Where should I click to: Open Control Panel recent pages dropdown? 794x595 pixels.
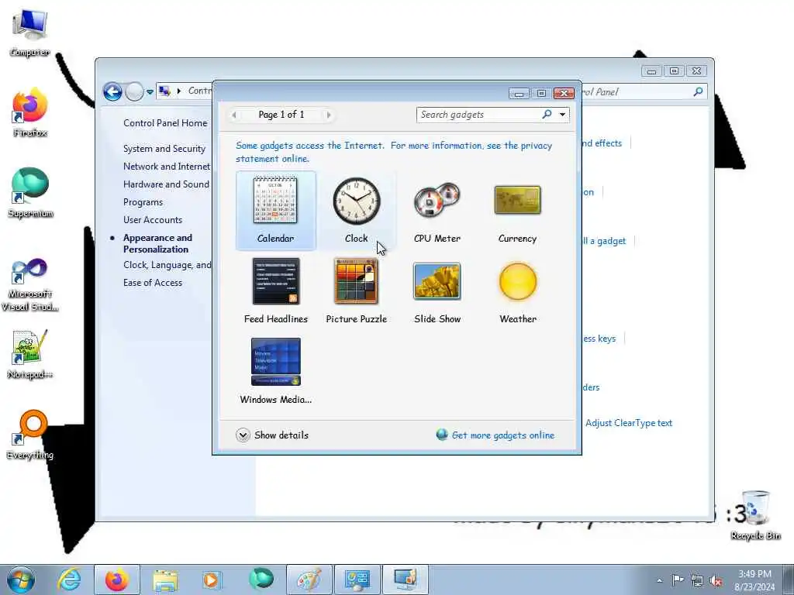150,92
